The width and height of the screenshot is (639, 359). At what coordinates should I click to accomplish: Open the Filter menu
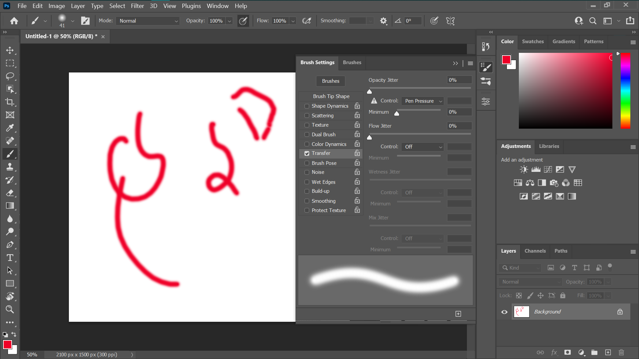pos(137,6)
